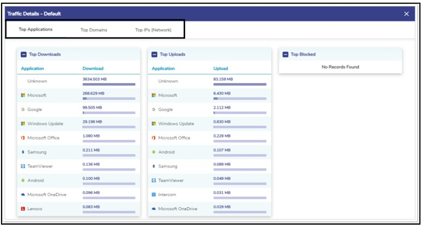422x225 pixels.
Task: Switch to the Top Domains tab
Action: (x=94, y=30)
